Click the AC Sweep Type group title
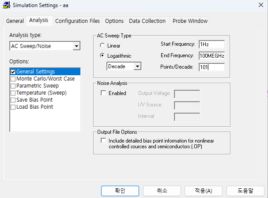This screenshot has width=268, height=198. click(x=114, y=36)
